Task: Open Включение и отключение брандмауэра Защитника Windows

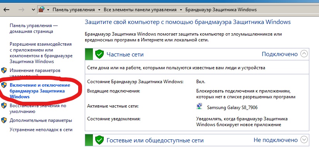Action: click(x=40, y=91)
